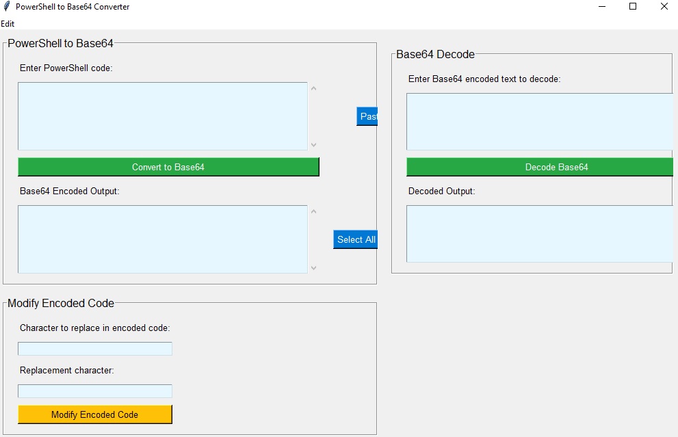Click the Modify Encoded Code button

(x=94, y=414)
